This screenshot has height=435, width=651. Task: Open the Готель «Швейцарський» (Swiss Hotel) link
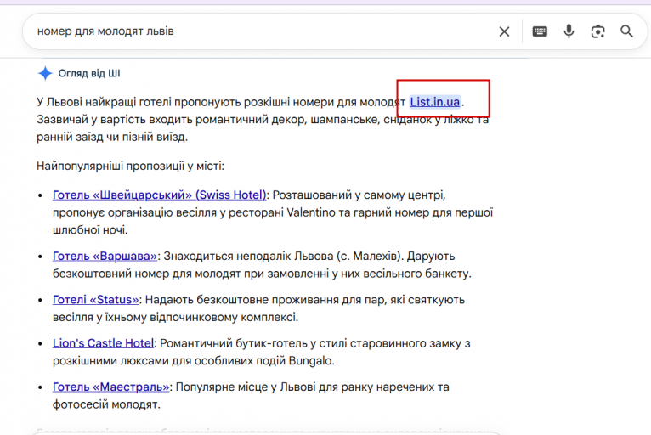click(x=159, y=195)
